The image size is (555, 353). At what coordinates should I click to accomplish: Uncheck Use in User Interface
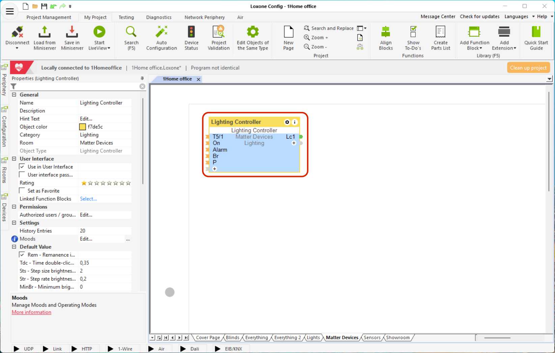click(22, 167)
